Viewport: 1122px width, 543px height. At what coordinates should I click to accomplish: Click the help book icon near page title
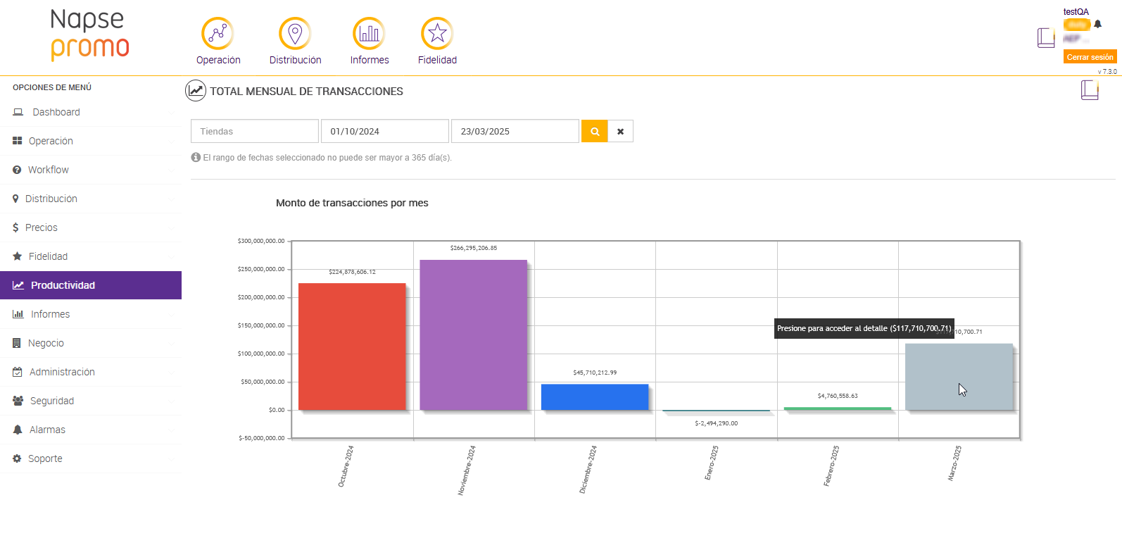(x=1090, y=89)
